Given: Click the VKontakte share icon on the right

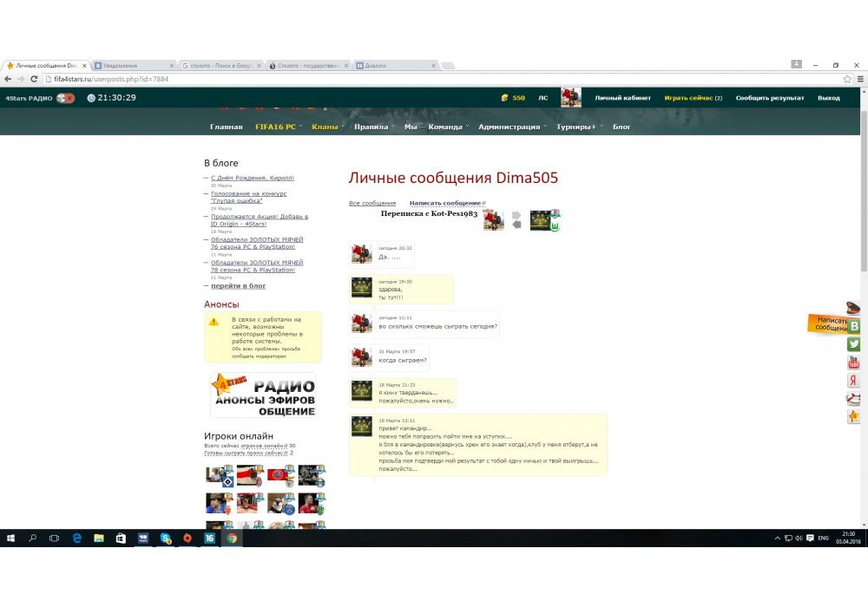Looking at the screenshot, I should (x=853, y=326).
